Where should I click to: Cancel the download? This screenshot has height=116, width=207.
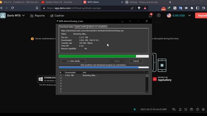(x=136, y=61)
